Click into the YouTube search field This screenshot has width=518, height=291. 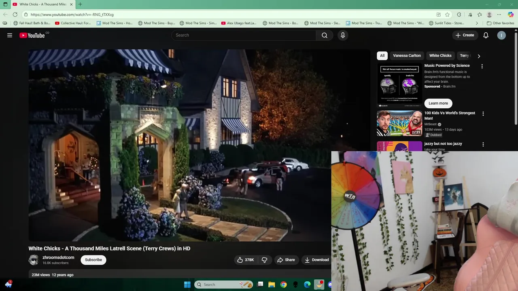click(244, 35)
